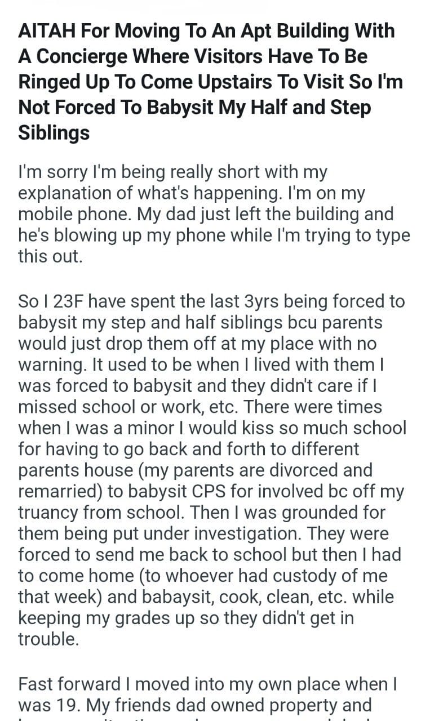
Task: Tap the word "Siblings" ending the title
Action: click(x=54, y=133)
